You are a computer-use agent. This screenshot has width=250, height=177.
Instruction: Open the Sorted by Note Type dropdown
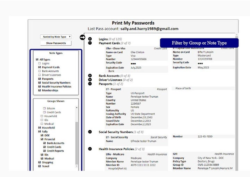point(56,36)
